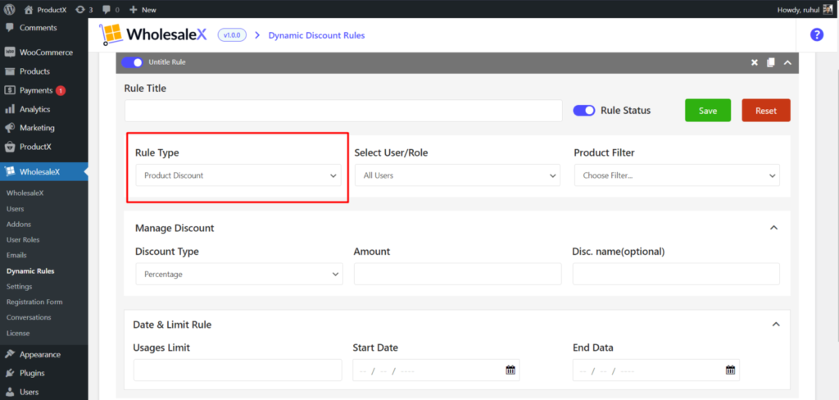Click the WholesaleX cart logo

coord(111,34)
